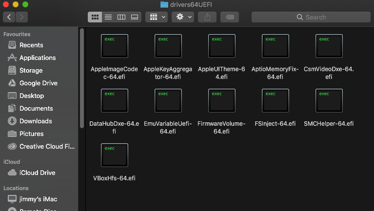Focus the Search field
The height and width of the screenshot is (211, 374).
click(311, 17)
